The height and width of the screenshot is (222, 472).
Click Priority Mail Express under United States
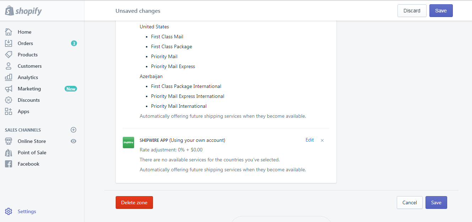(x=173, y=66)
